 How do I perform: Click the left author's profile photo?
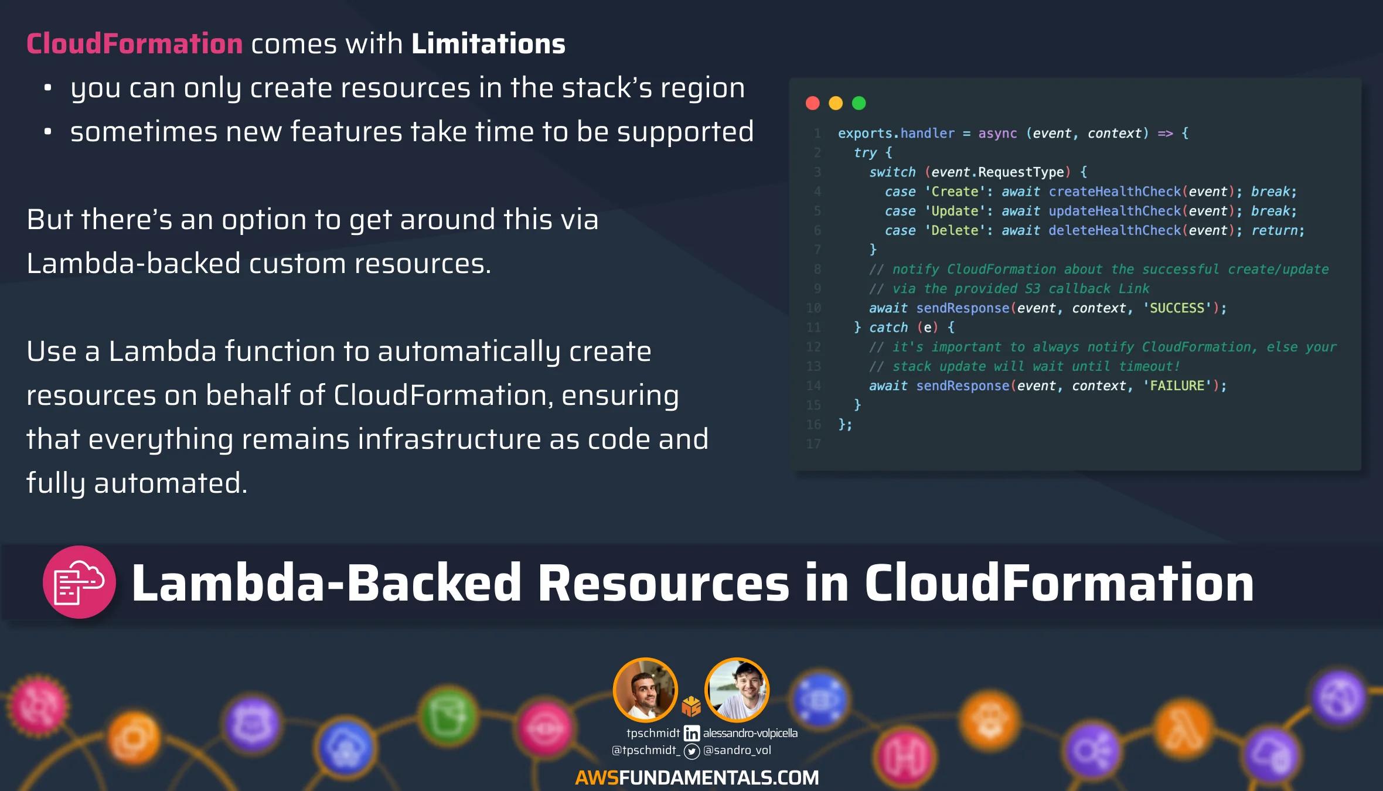pyautogui.click(x=645, y=690)
